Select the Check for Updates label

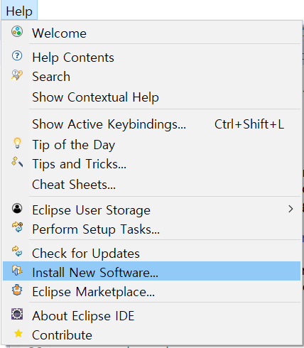(x=86, y=254)
